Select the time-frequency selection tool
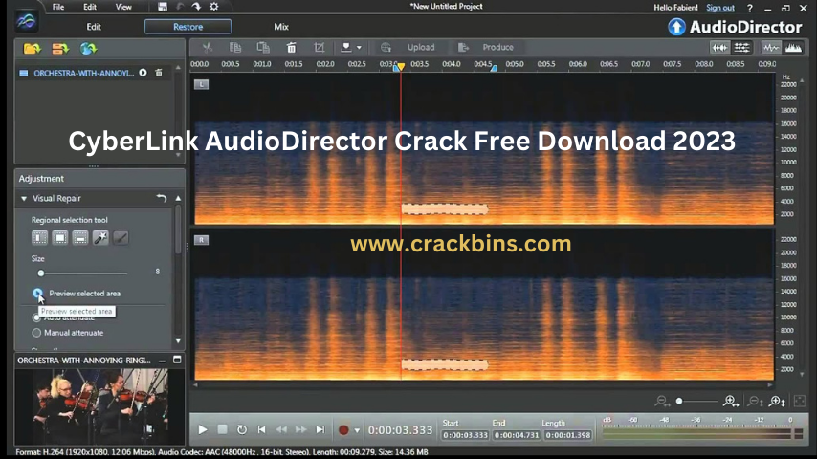 60,238
